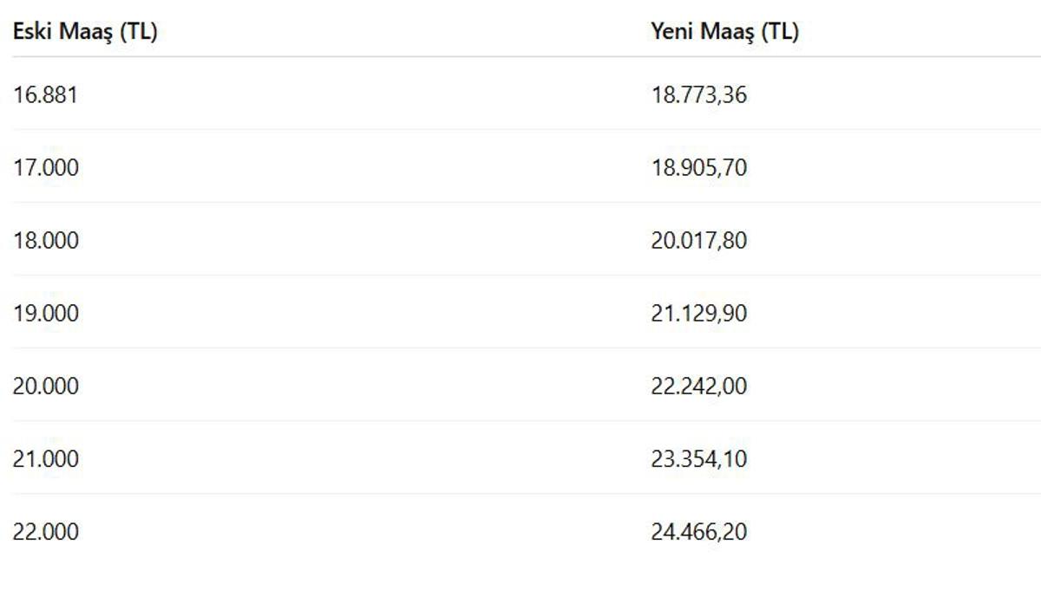
Task: Click the word "Yeni" in the second column header
Action: 673,32
